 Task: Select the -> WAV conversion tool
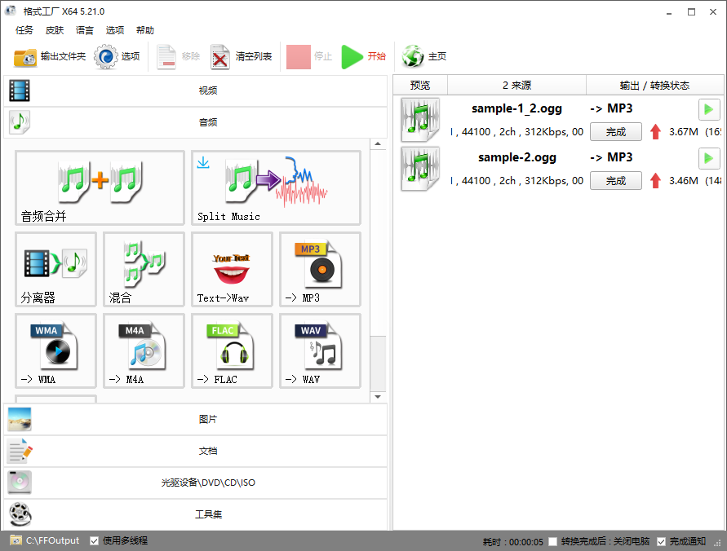click(320, 350)
